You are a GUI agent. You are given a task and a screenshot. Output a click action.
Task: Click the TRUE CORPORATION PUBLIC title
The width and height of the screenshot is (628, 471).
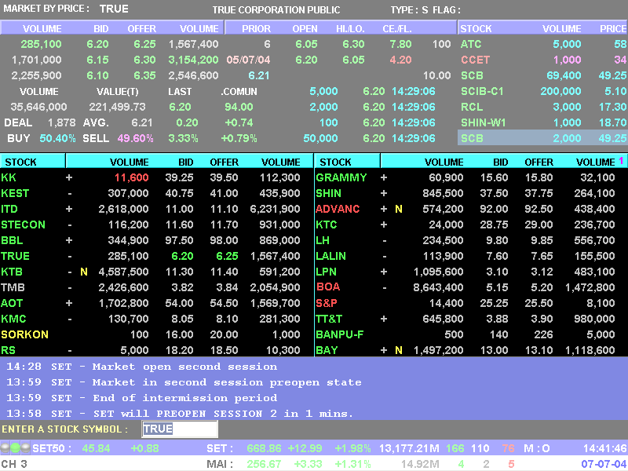point(276,9)
